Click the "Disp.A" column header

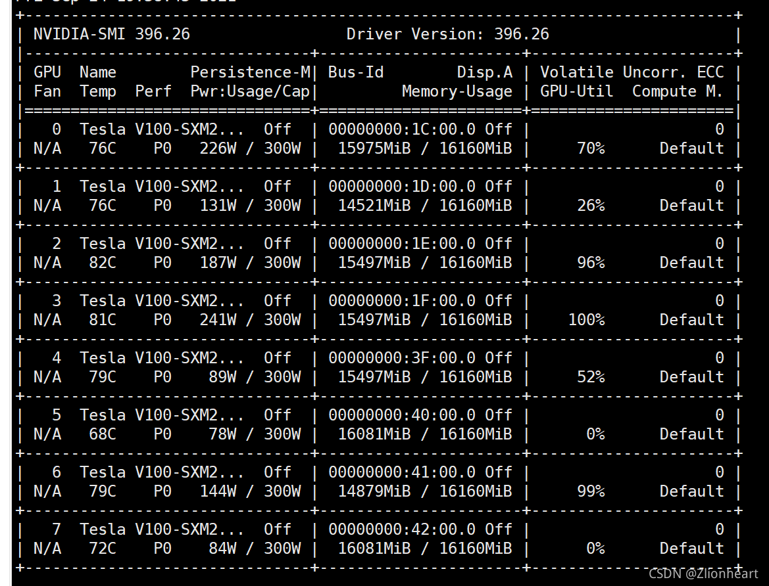click(x=485, y=72)
